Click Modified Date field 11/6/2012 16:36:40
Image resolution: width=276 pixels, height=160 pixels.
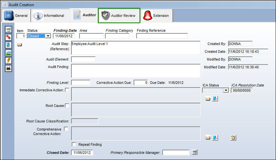248,67
